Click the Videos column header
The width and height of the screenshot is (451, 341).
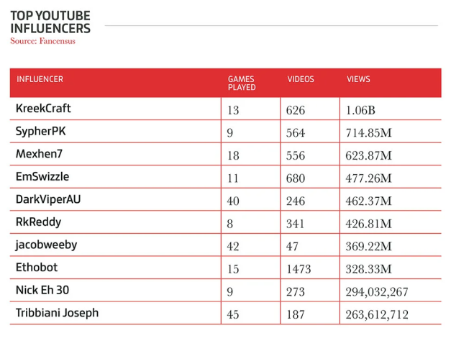301,79
